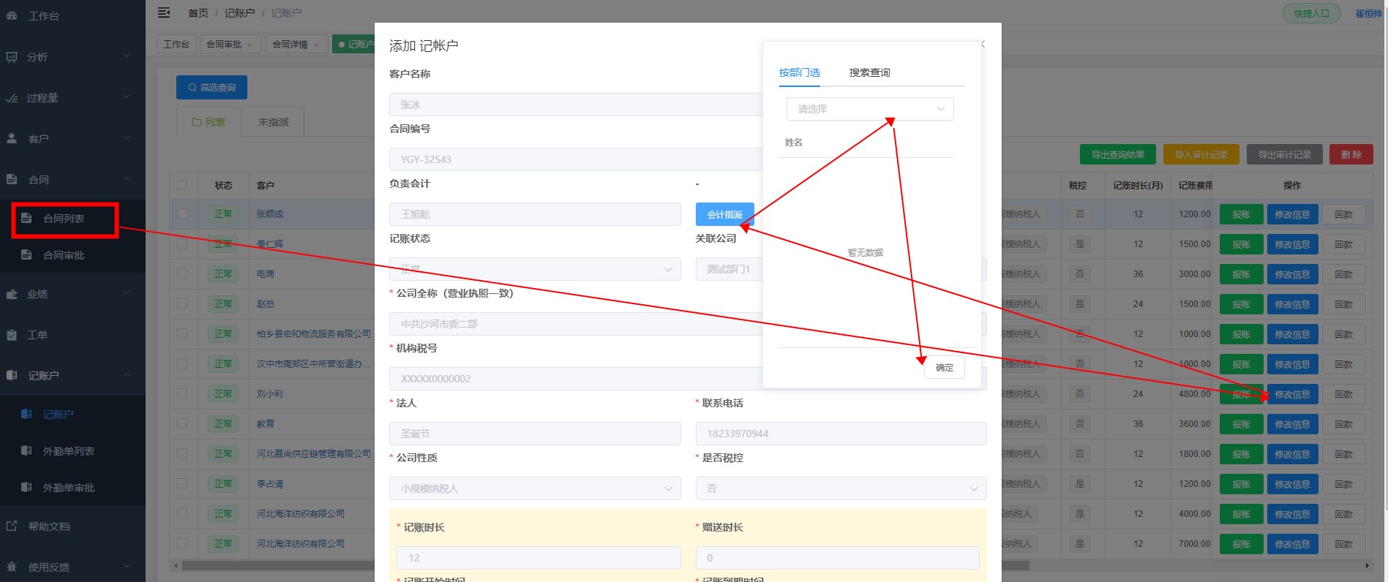Screen dimensions: 1388x582
Task: Open the 是否税控 dropdown showing 否
Action: (x=841, y=488)
